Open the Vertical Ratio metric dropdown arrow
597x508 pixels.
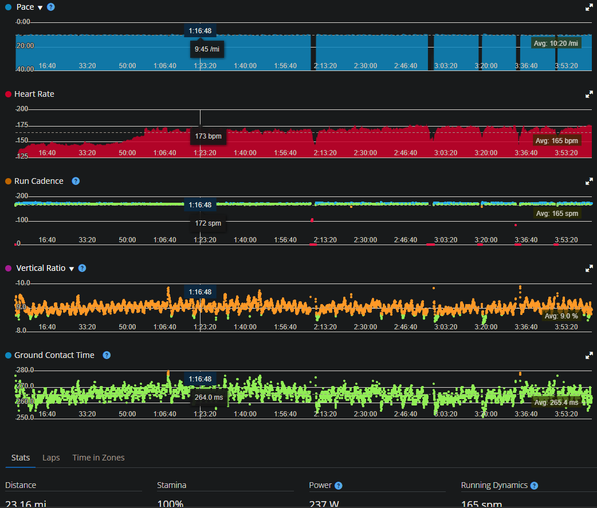(x=71, y=269)
